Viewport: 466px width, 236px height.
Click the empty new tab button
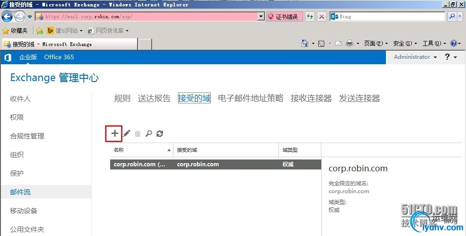pos(145,44)
